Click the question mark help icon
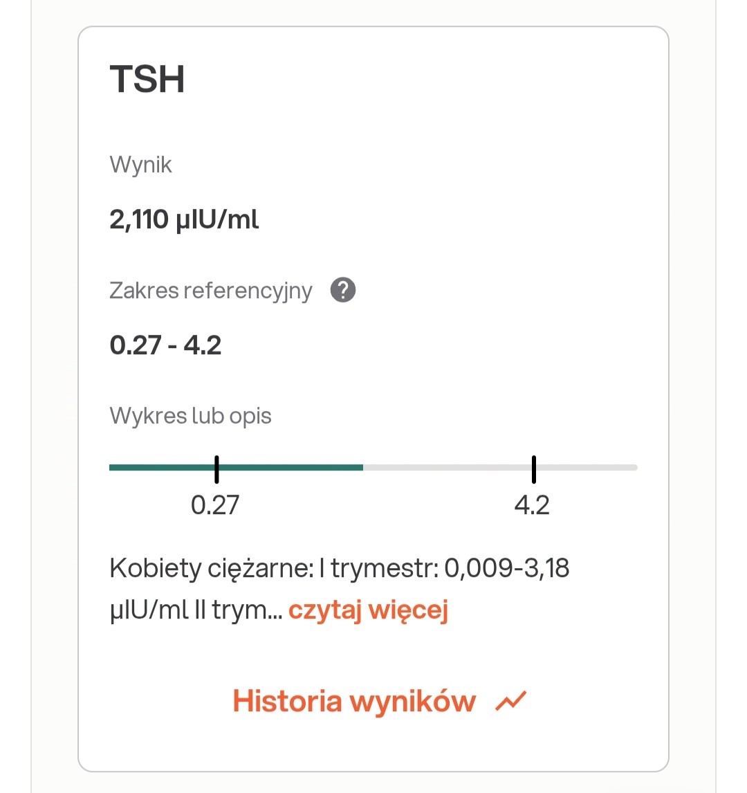 [x=343, y=291]
